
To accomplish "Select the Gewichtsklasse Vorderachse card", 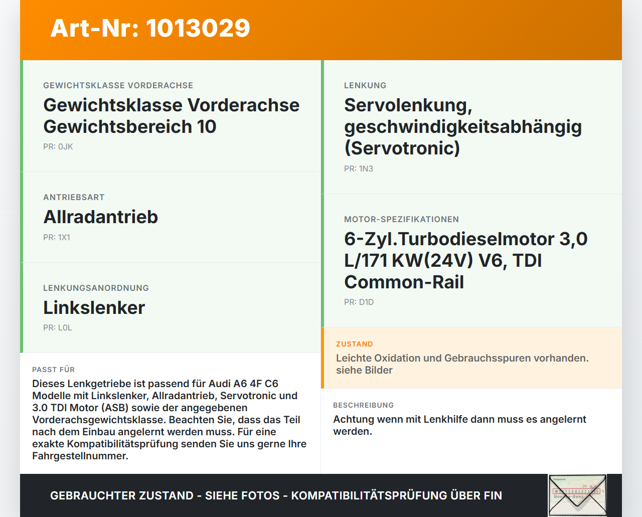I will pyautogui.click(x=171, y=115).
